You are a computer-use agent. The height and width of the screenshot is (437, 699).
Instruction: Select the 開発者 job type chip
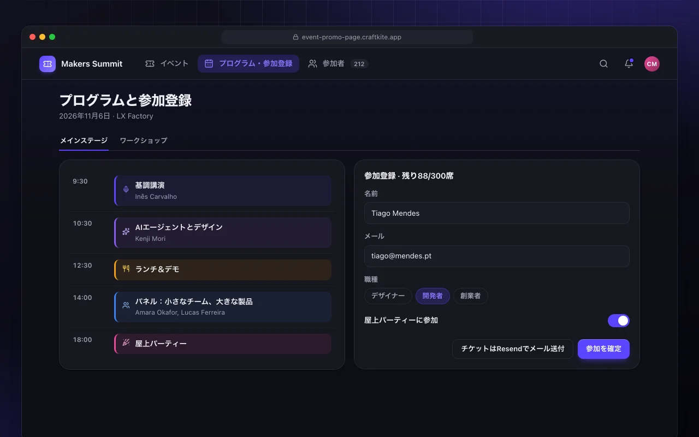(x=433, y=296)
